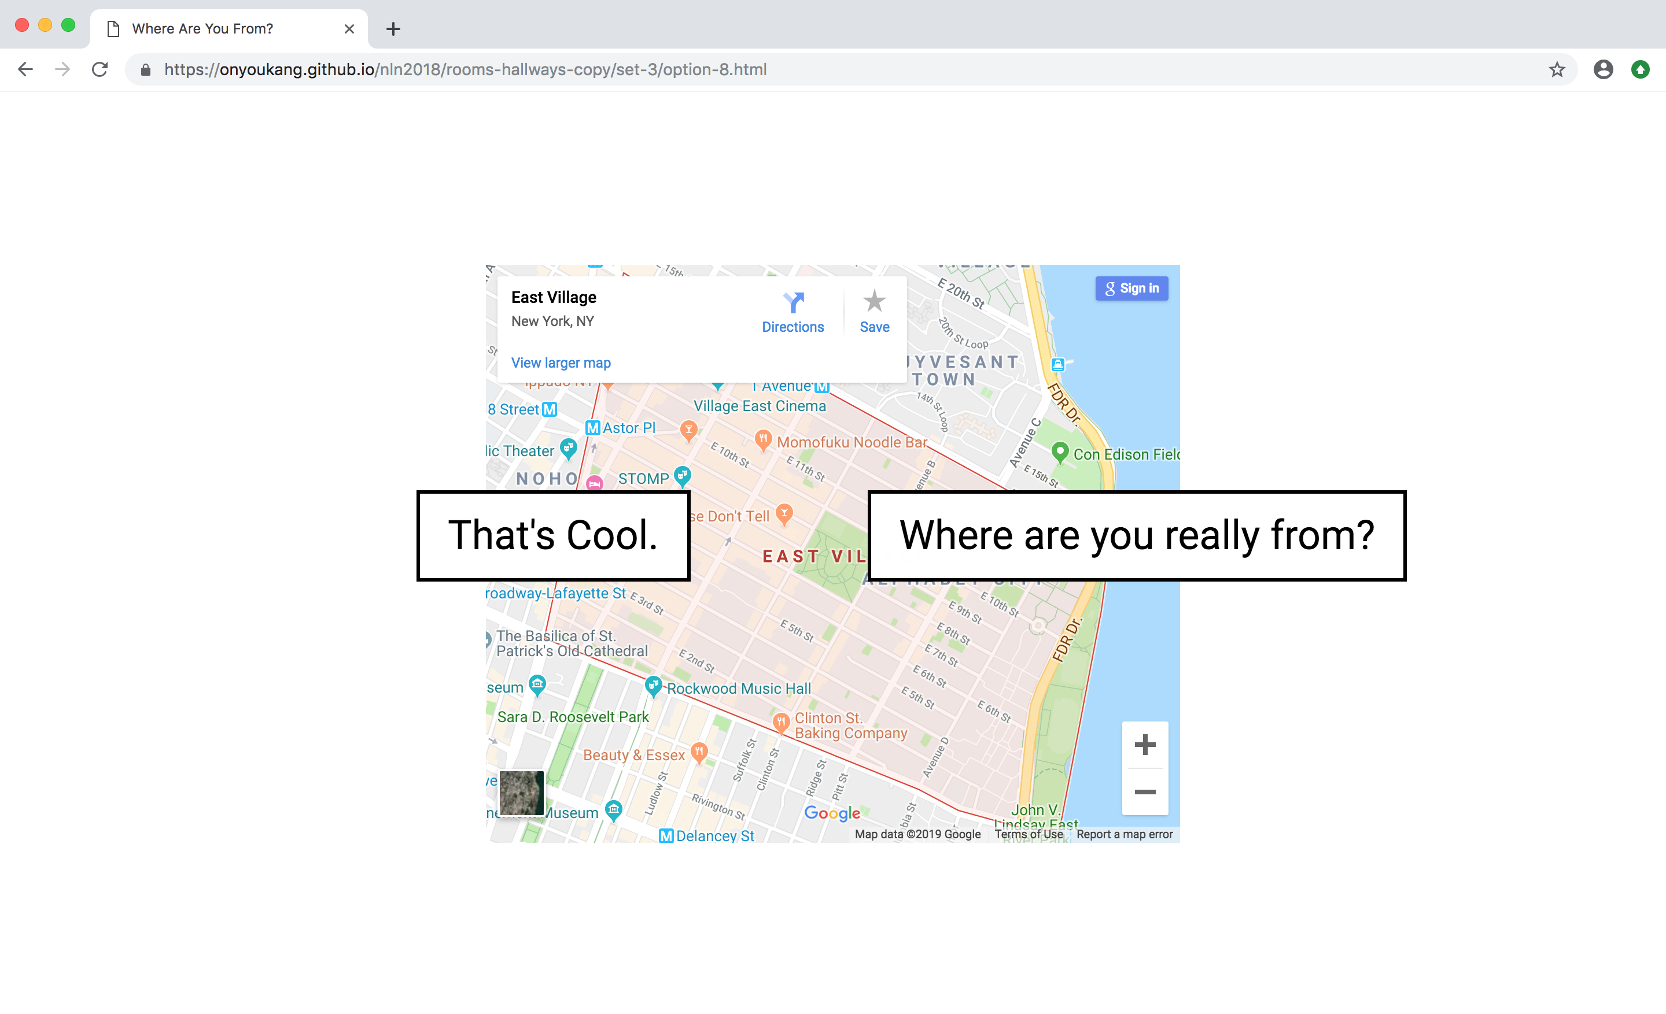This screenshot has width=1666, height=1014.
Task: Click the Con Edison Field green pin
Action: (1060, 452)
